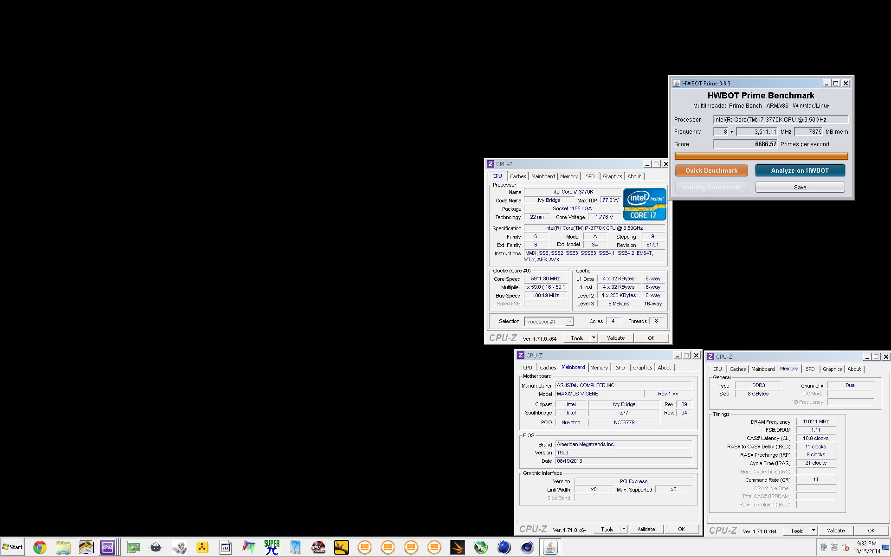
Task: Click the green circuit-board card taskbar icon
Action: click(133, 548)
